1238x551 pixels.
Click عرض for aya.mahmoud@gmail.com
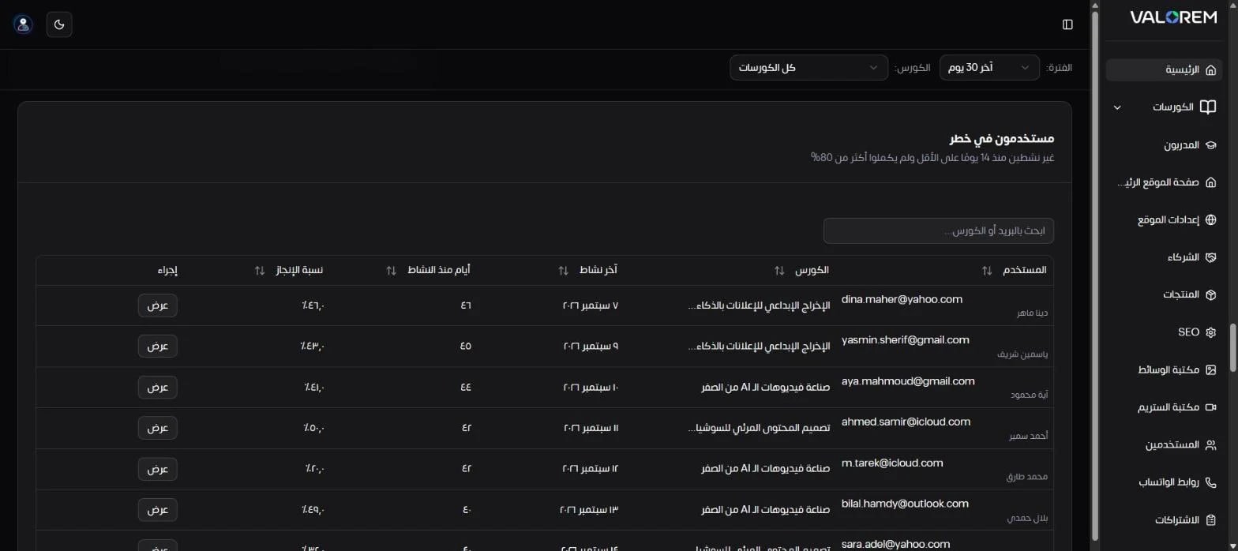pyautogui.click(x=158, y=387)
